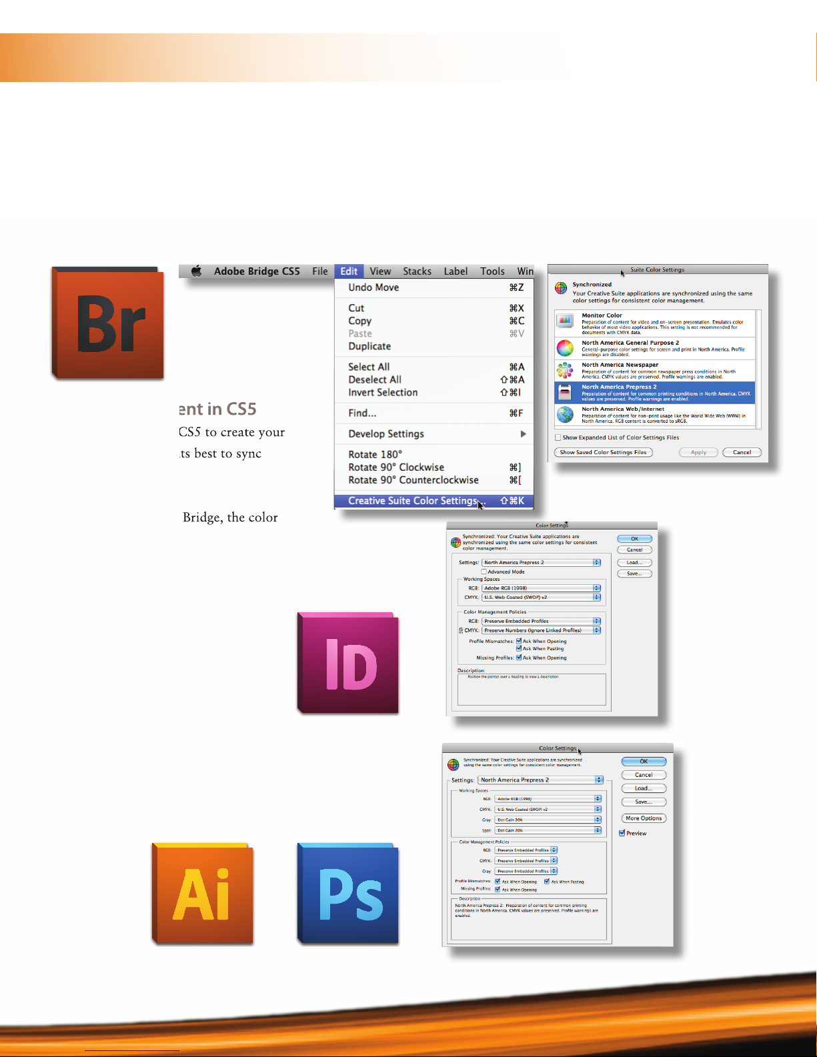Choose Duplicate from the Edit menu
817x1057 pixels.
pos(434,347)
